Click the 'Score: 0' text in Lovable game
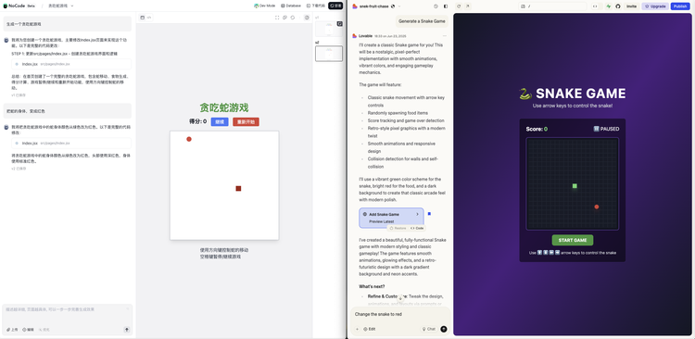This screenshot has height=339, width=695. coord(537,129)
